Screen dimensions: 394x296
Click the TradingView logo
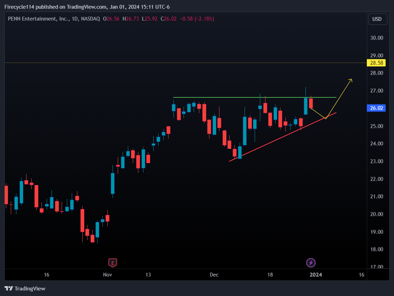click(x=25, y=288)
